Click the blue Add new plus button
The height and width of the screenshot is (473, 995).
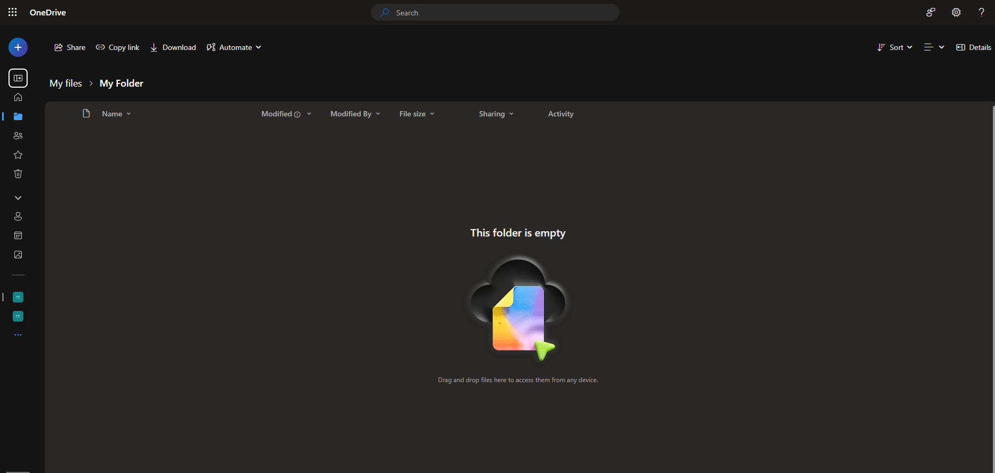coord(18,47)
